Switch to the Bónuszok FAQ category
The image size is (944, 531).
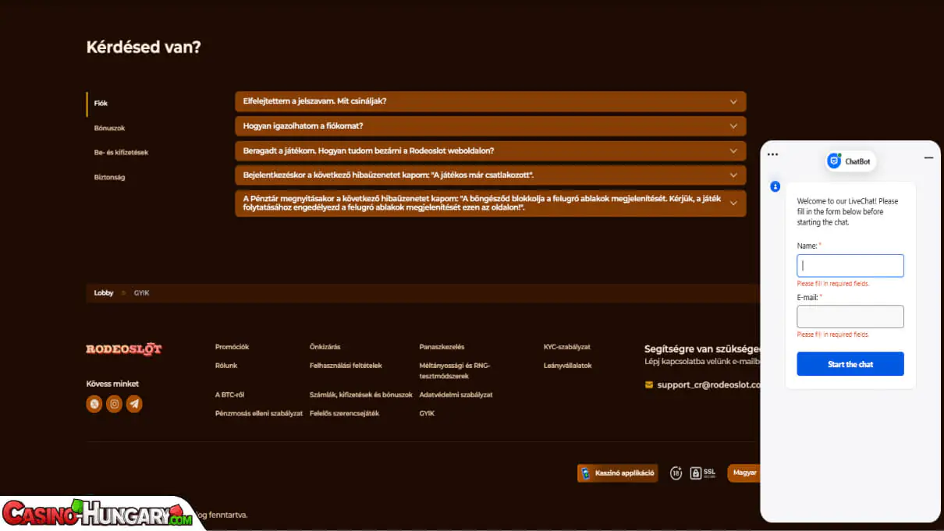pyautogui.click(x=109, y=128)
